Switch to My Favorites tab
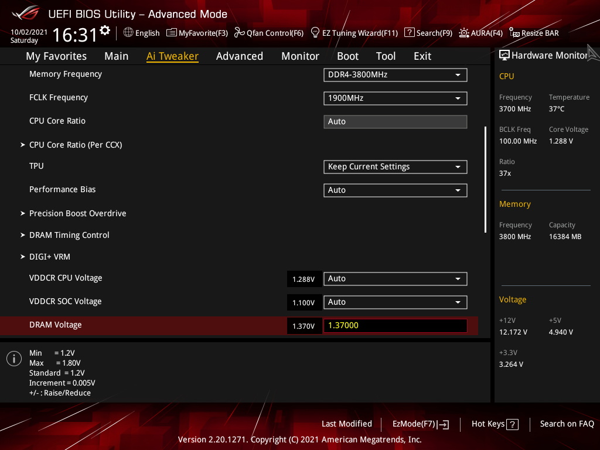 (x=56, y=56)
